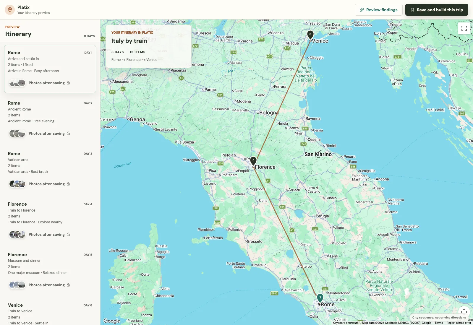Screen dimensions: 473x325
Task: Click 'Arrive in Rome · Easy afternoon' text
Action: click(33, 71)
